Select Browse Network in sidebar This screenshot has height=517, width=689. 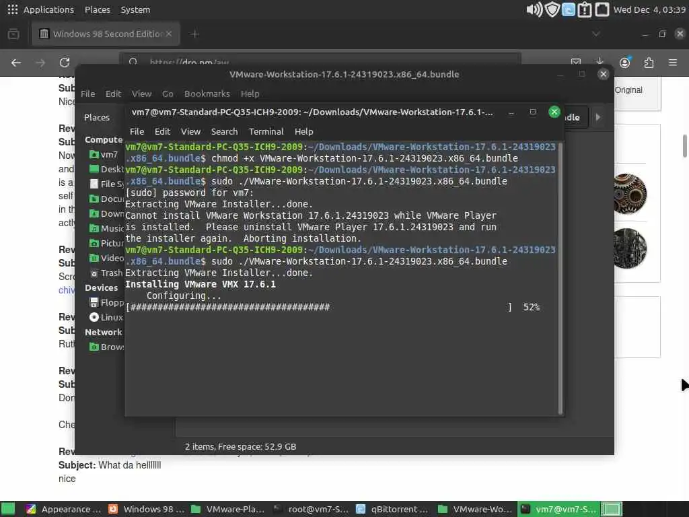click(x=106, y=347)
